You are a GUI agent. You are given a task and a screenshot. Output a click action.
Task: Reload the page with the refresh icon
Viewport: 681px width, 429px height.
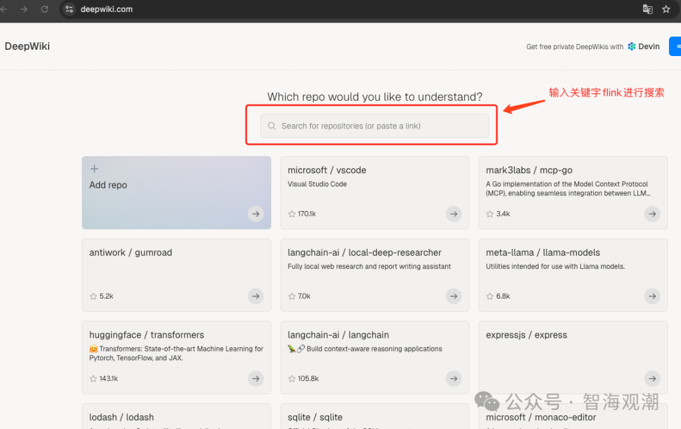[44, 9]
